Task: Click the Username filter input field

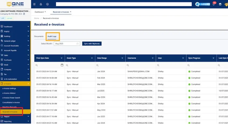Action: [141, 65]
